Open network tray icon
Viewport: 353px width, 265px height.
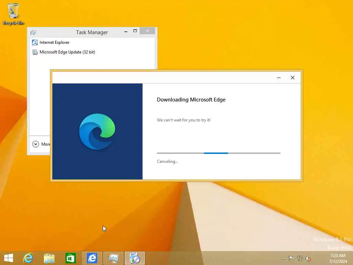[x=300, y=258]
